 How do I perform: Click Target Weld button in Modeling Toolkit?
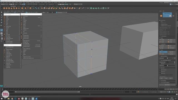[x=171, y=52]
